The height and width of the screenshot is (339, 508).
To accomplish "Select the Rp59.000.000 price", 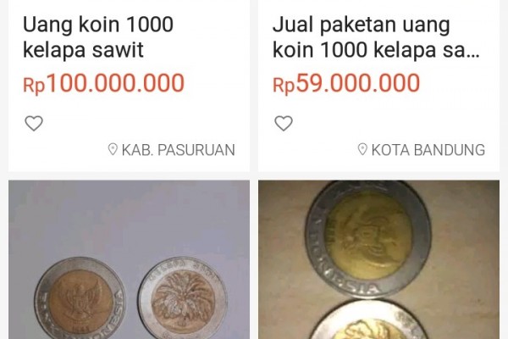I will pos(346,83).
